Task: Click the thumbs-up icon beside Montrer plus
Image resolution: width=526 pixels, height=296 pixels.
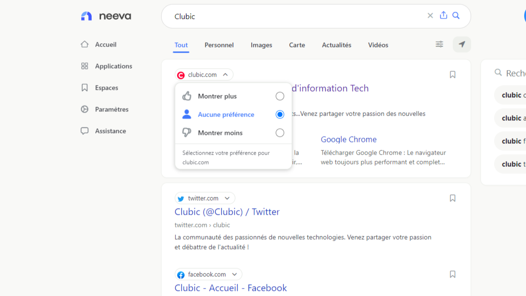Action: 187,96
